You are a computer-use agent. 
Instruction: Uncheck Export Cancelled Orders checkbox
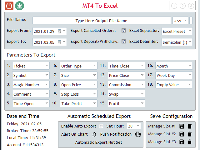pyautogui.click(x=123, y=31)
